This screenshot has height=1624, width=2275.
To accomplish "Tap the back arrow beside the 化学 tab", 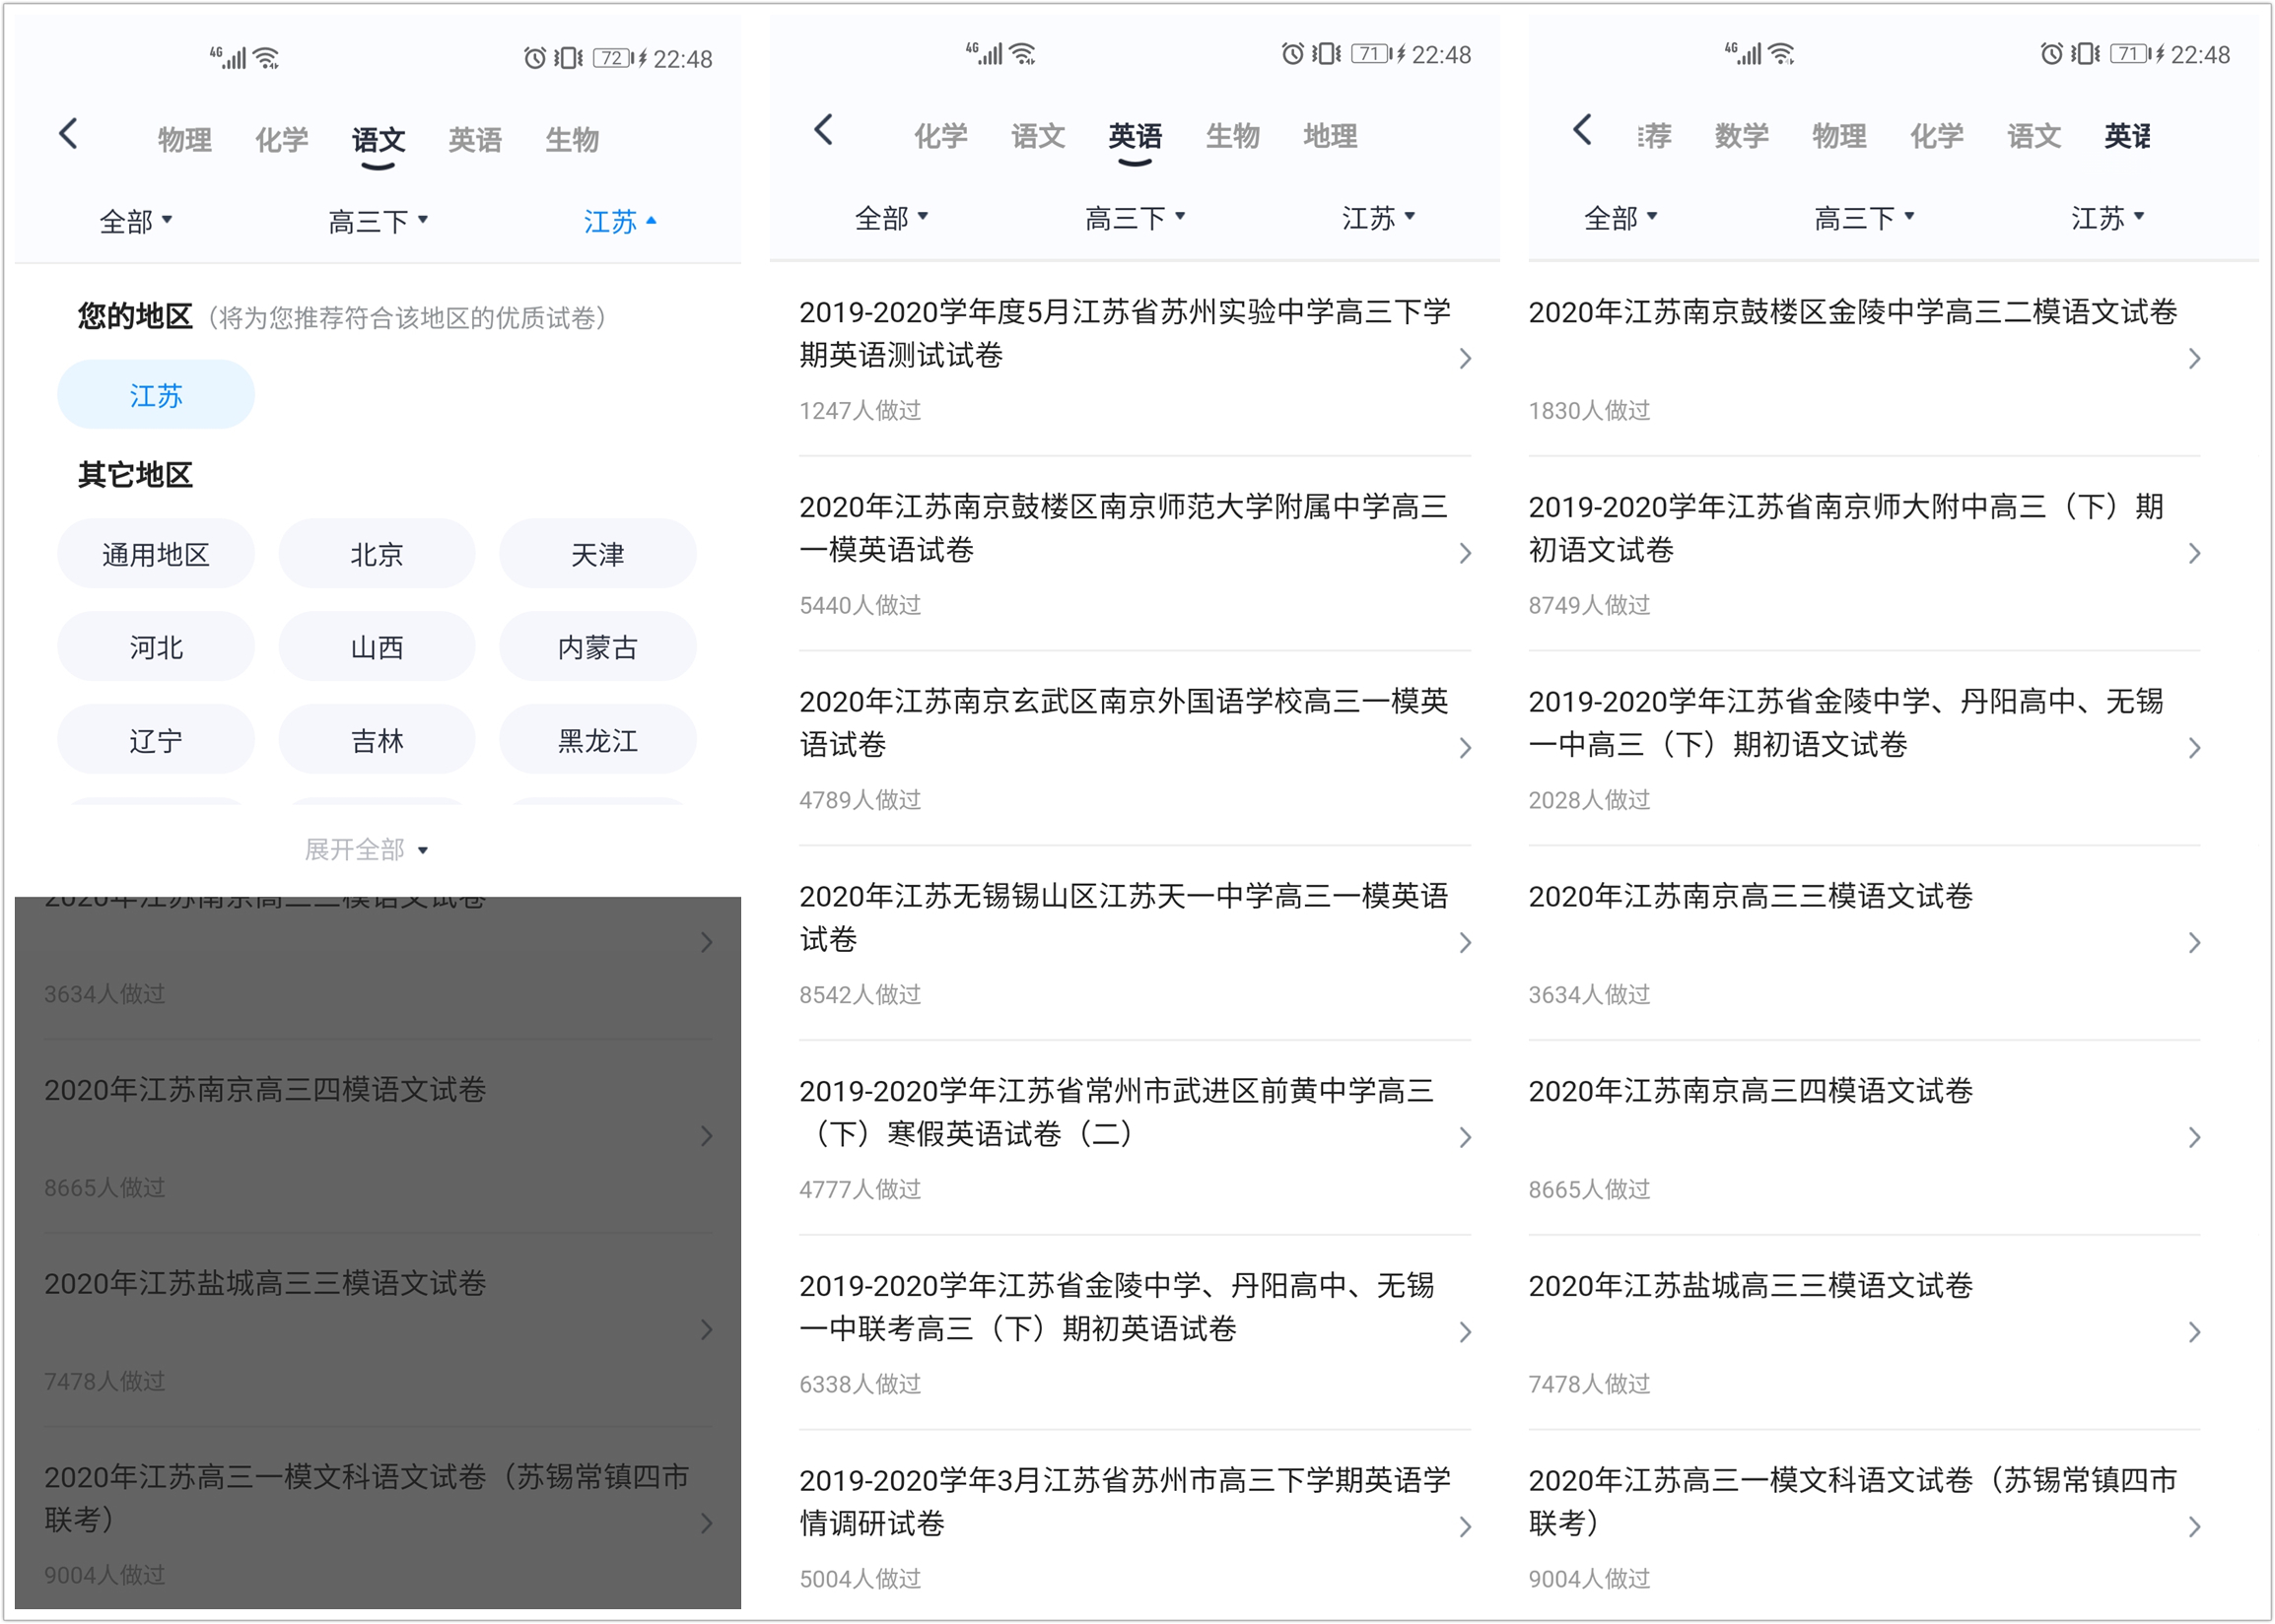I will click(823, 131).
